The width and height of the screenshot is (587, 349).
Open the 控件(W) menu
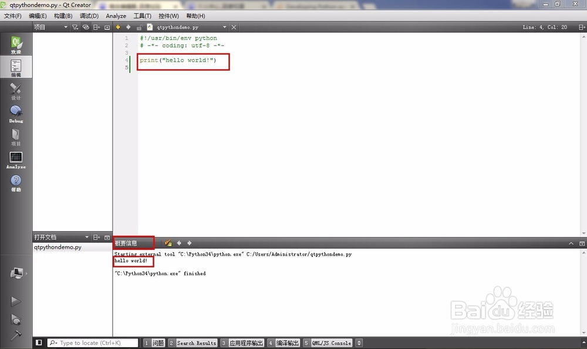tap(168, 16)
